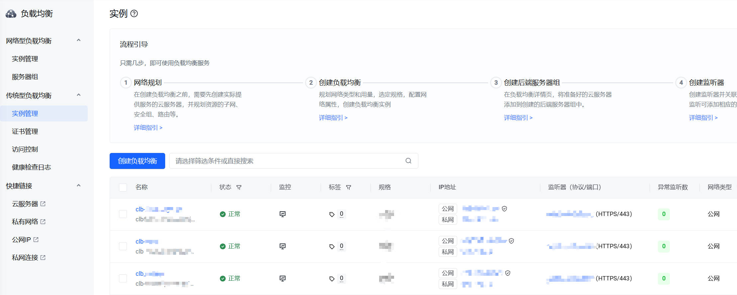Open the 云服务器 quick link

25,204
